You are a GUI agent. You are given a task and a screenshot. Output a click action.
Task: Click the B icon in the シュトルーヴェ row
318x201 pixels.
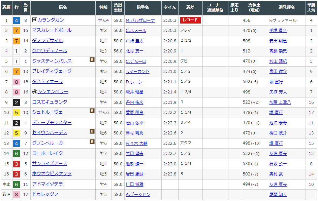click(92, 111)
